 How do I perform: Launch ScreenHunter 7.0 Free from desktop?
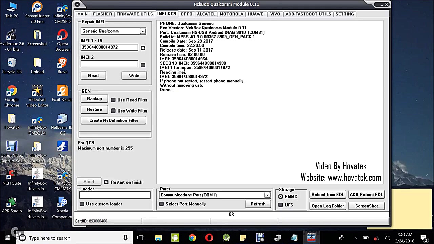click(x=37, y=13)
